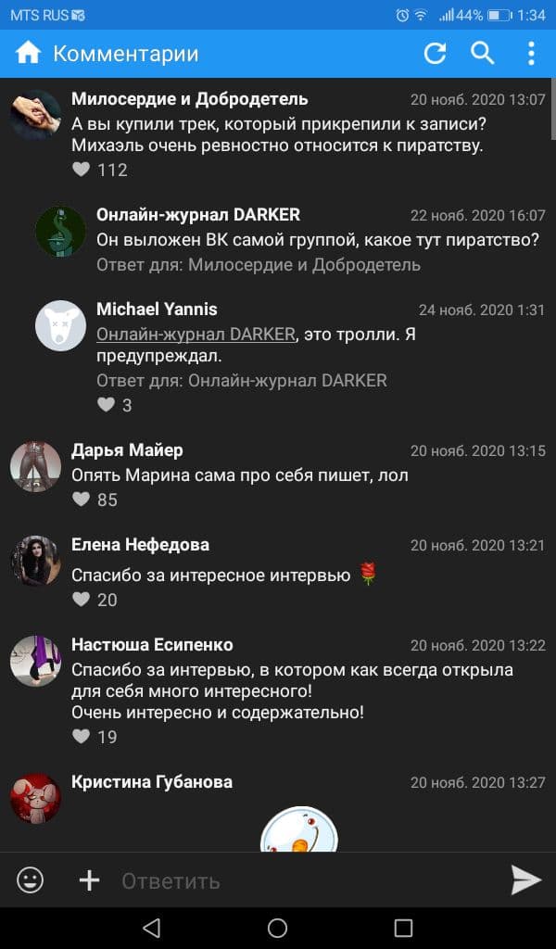Like Michael Yannis's reply heart
The height and width of the screenshot is (949, 556).
point(106,404)
